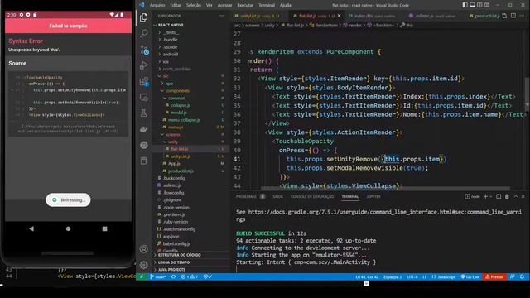The image size is (530, 298).
Task: Click the remote window green status button
Action: click(x=142, y=276)
